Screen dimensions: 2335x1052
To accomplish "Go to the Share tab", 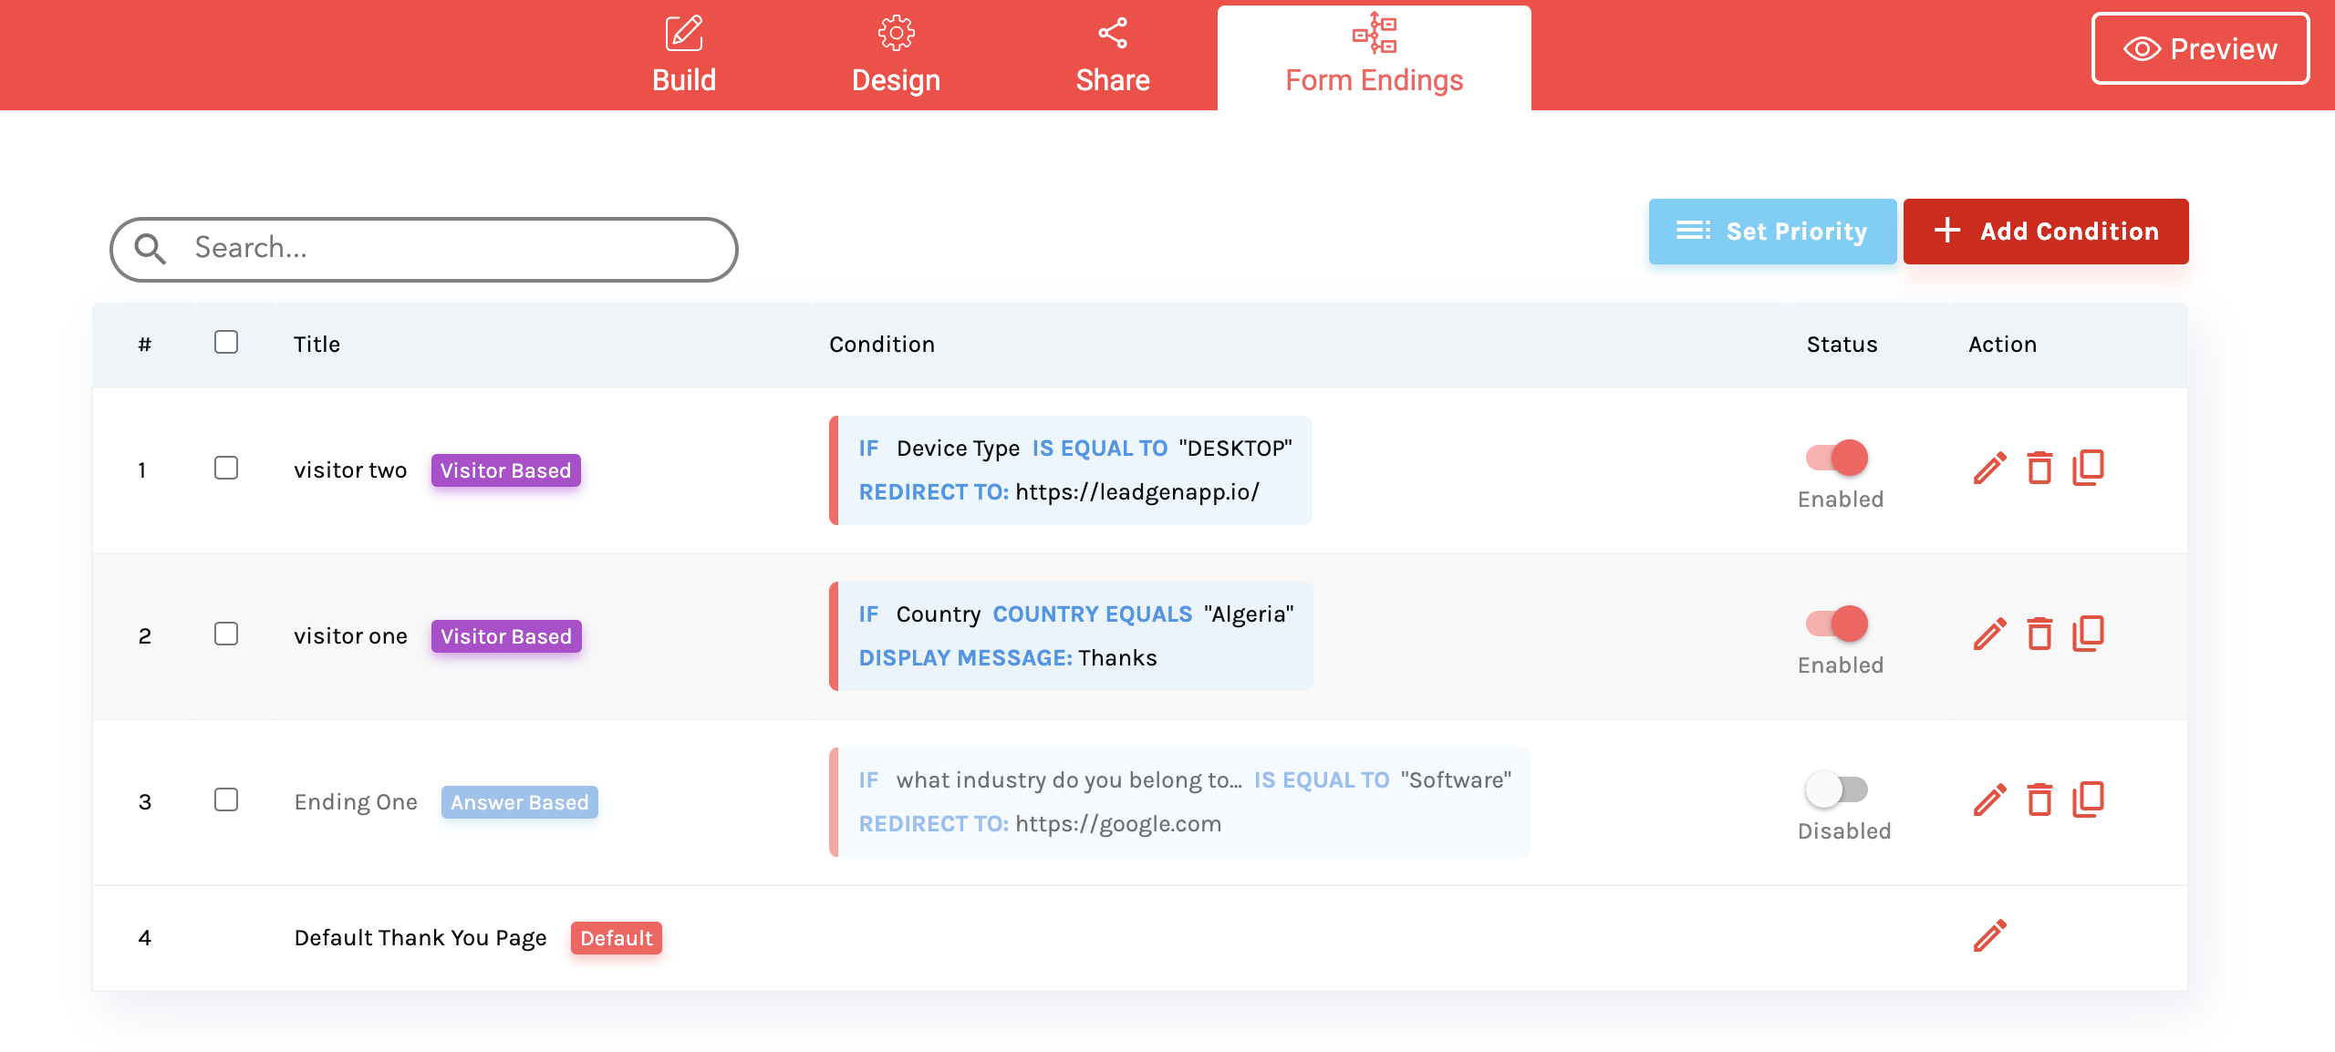I will [1112, 57].
